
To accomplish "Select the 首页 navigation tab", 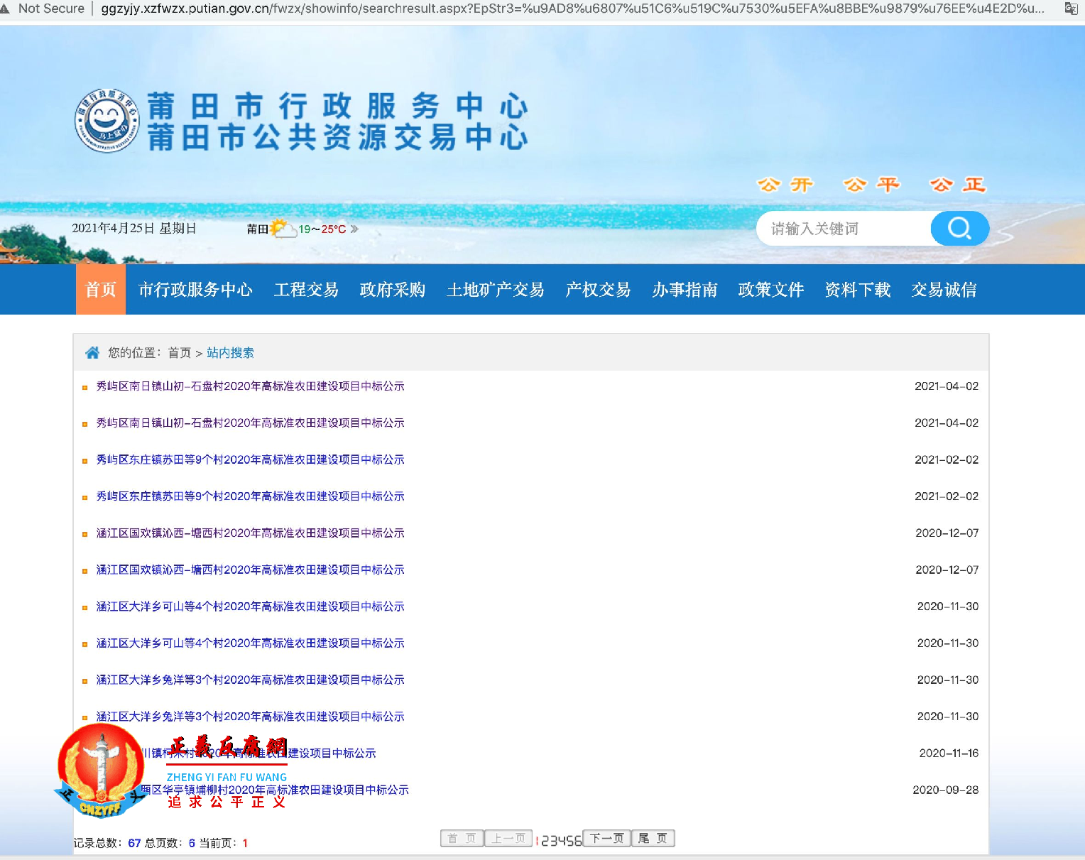I will [x=101, y=290].
